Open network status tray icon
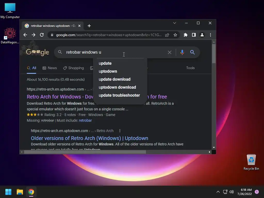 [225, 192]
